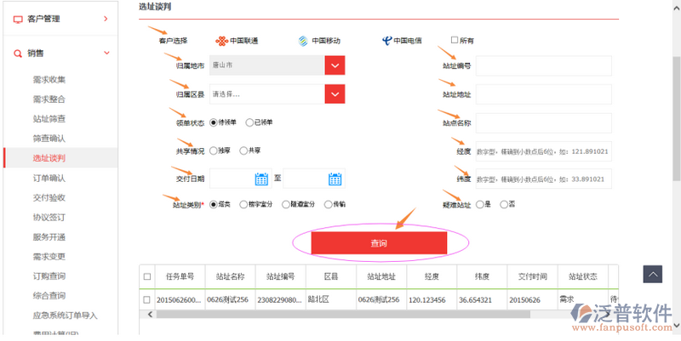Choose the China Telecom carrier icon
The width and height of the screenshot is (681, 341).
coord(387,40)
